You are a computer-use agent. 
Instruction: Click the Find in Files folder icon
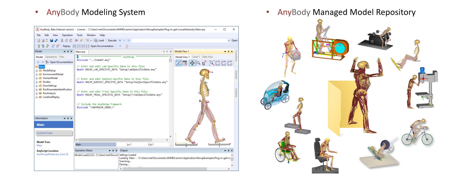pos(81,41)
